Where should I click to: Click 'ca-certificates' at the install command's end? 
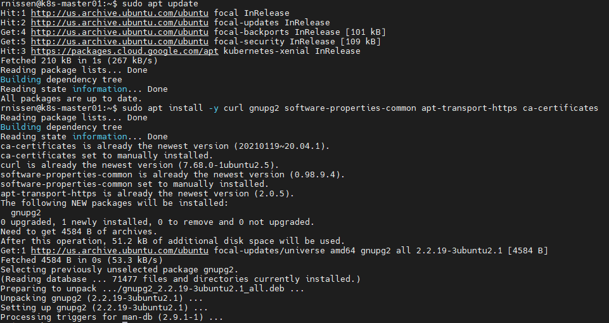coord(560,108)
